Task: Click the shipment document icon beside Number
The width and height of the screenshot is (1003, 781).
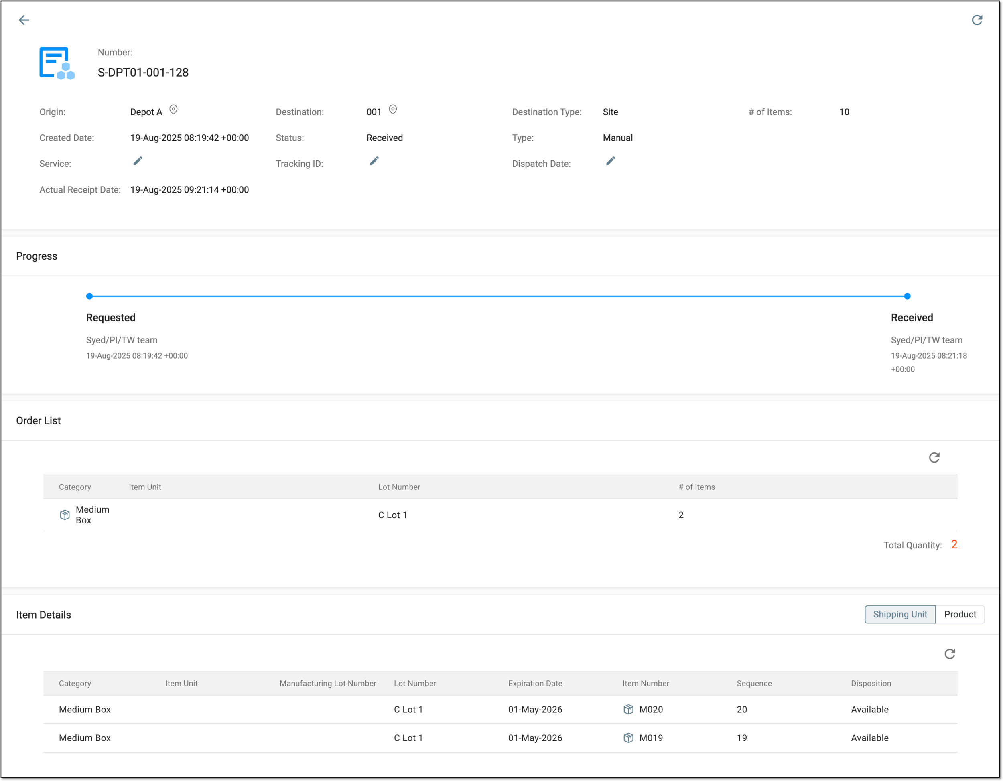Action: tap(57, 63)
